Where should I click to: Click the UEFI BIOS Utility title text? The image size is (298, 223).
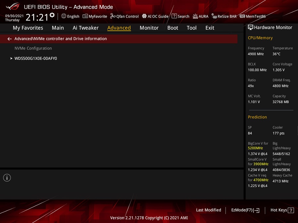click(x=69, y=7)
